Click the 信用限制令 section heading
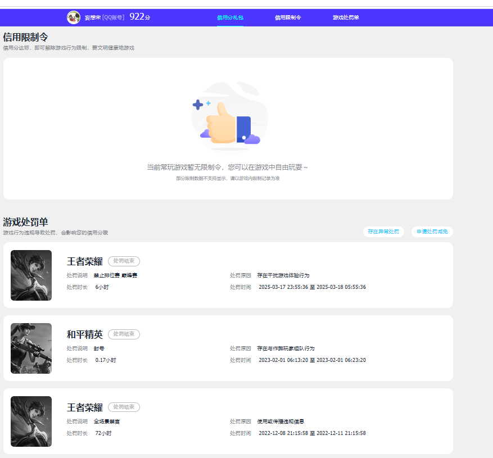The width and height of the screenshot is (493, 458). [25, 37]
